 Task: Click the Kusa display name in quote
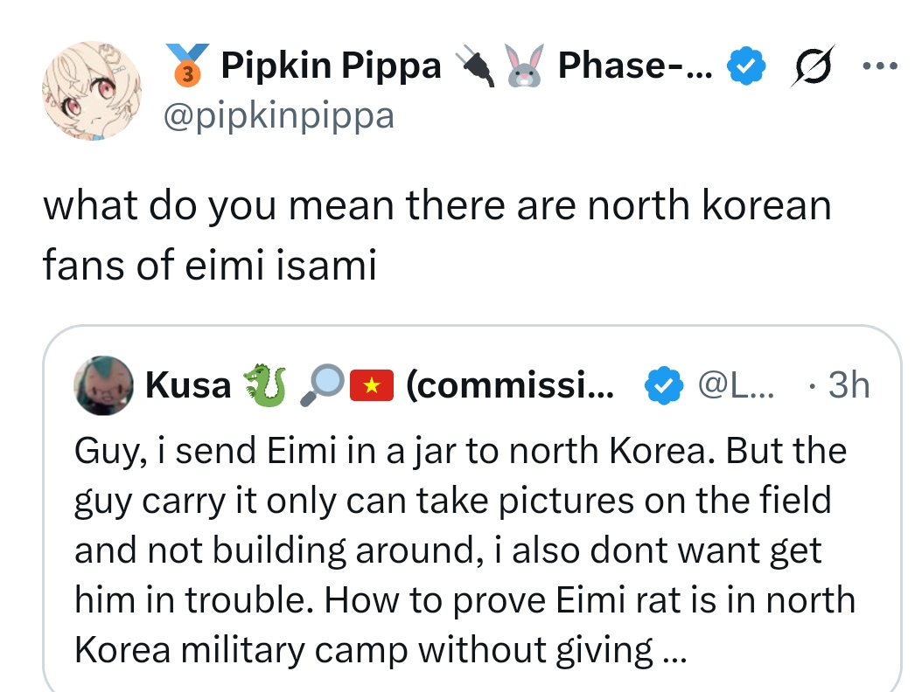(188, 385)
